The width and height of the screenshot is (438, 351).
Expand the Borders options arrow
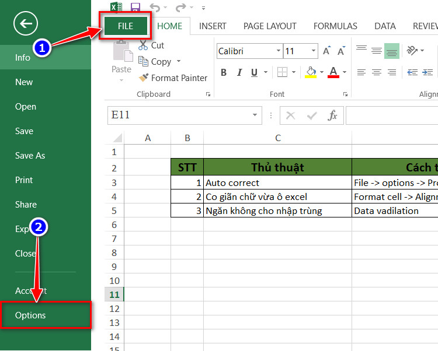click(294, 72)
